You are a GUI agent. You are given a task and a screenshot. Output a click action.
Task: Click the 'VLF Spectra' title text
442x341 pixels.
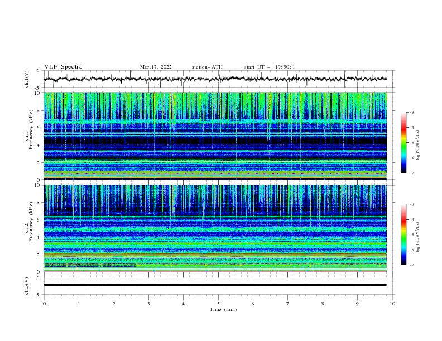click(x=63, y=67)
